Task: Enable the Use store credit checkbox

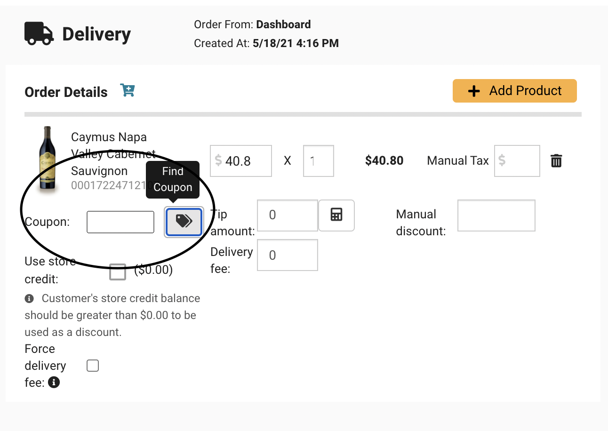Action: [118, 271]
